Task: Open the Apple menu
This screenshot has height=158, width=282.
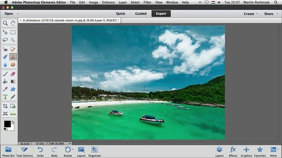Action: click(6, 2)
